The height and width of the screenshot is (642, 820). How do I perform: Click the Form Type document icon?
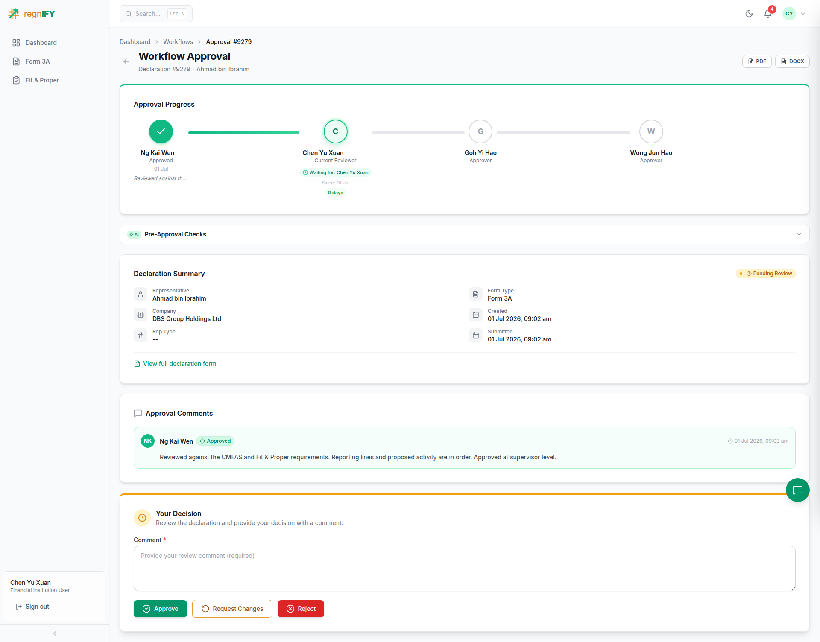[x=476, y=294]
